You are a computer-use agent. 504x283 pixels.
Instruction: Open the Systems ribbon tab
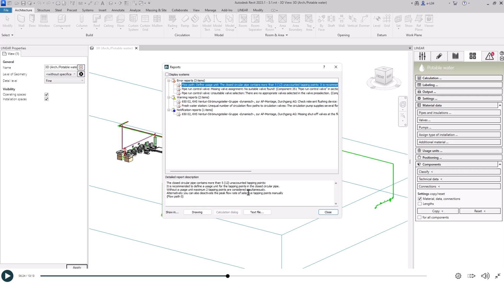pyautogui.click(x=88, y=10)
